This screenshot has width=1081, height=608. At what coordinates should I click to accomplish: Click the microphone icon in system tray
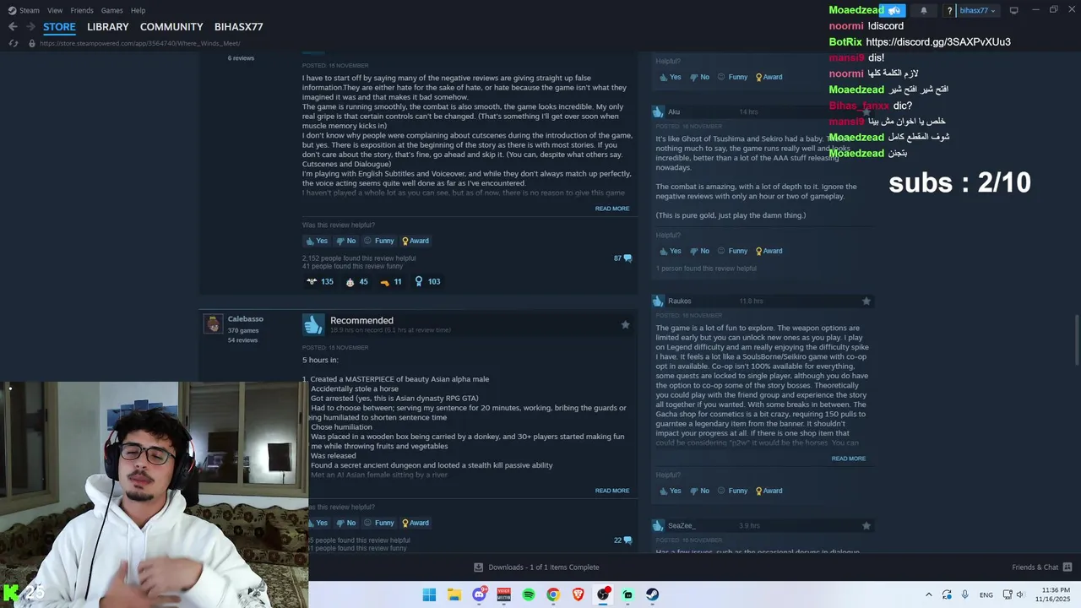(964, 594)
